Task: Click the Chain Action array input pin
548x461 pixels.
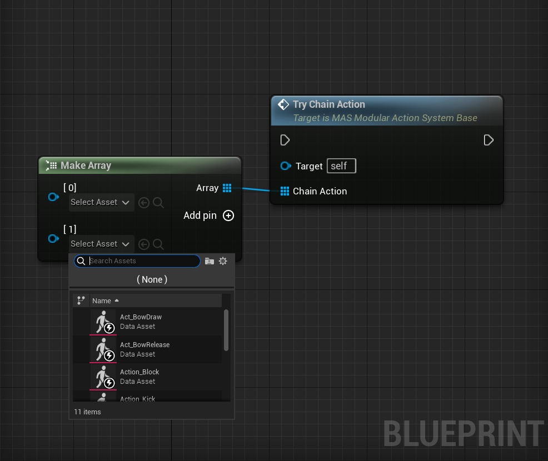Action: pos(285,191)
